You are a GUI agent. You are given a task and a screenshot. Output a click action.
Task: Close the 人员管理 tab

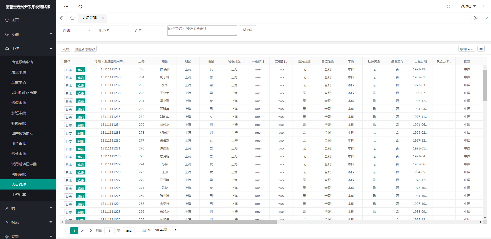pos(103,18)
